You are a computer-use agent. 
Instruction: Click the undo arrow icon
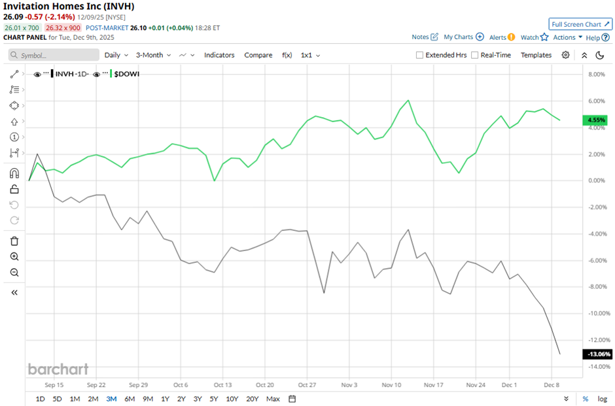click(x=14, y=205)
